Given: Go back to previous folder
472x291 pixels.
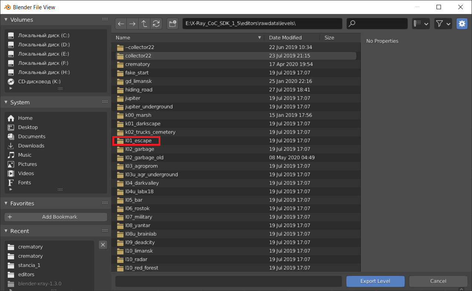Looking at the screenshot, I should (x=120, y=24).
